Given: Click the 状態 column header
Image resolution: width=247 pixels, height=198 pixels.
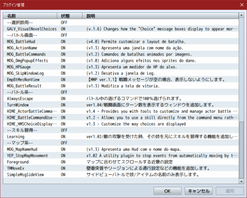Looking at the screenshot, I should [x=69, y=16].
